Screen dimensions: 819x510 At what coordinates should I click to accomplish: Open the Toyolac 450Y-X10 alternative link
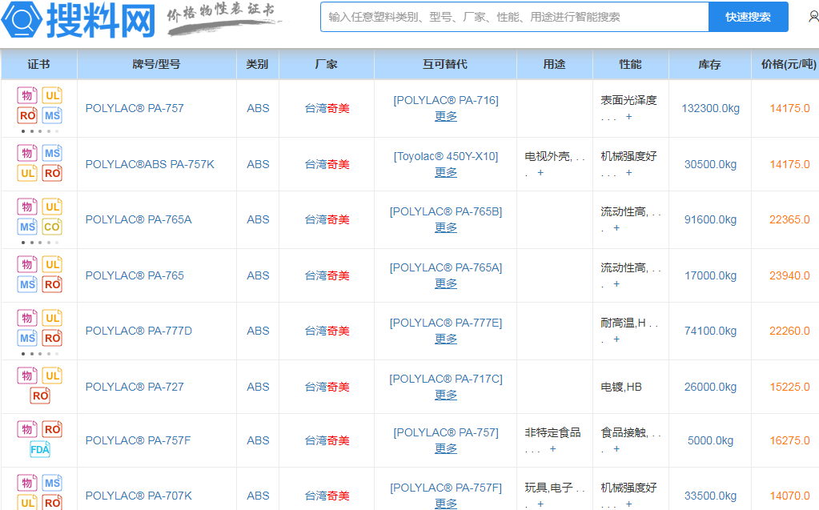[446, 156]
